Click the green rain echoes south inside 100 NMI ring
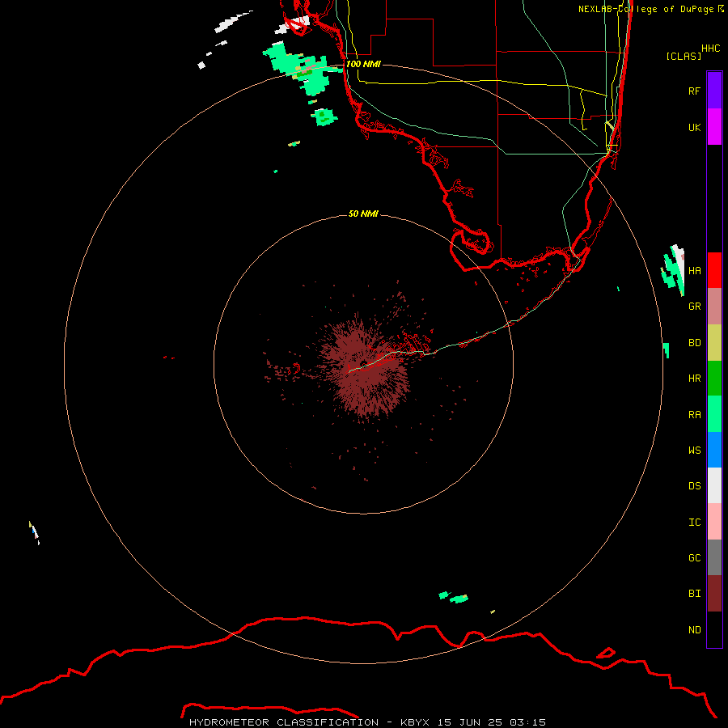728x728 pixels. pyautogui.click(x=454, y=597)
